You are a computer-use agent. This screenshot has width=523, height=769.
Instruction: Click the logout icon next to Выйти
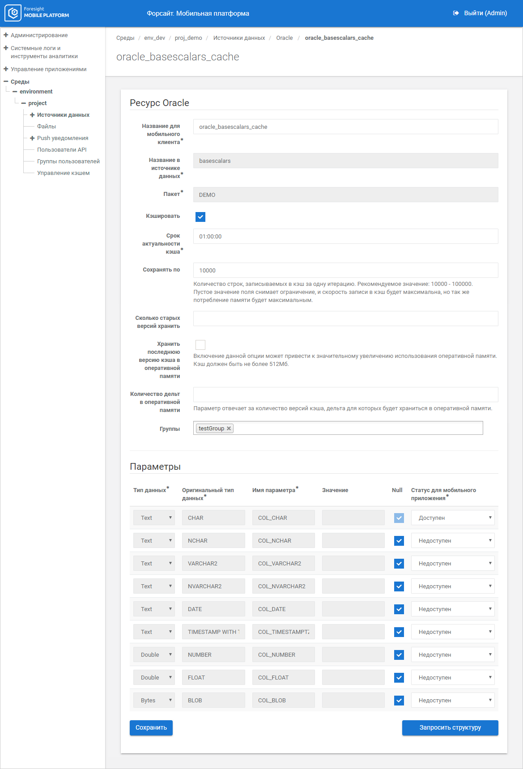tap(456, 13)
